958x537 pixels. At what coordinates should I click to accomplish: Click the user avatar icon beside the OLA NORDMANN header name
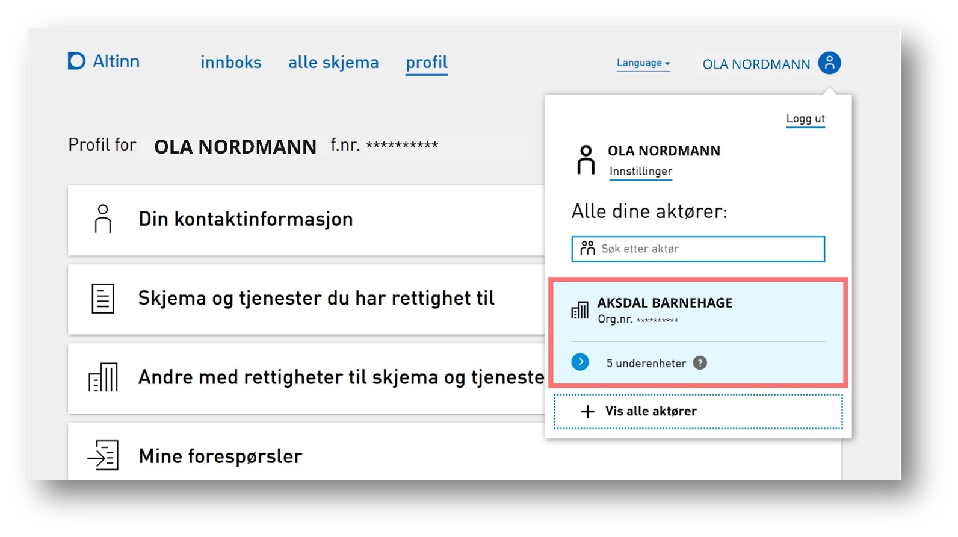point(829,63)
